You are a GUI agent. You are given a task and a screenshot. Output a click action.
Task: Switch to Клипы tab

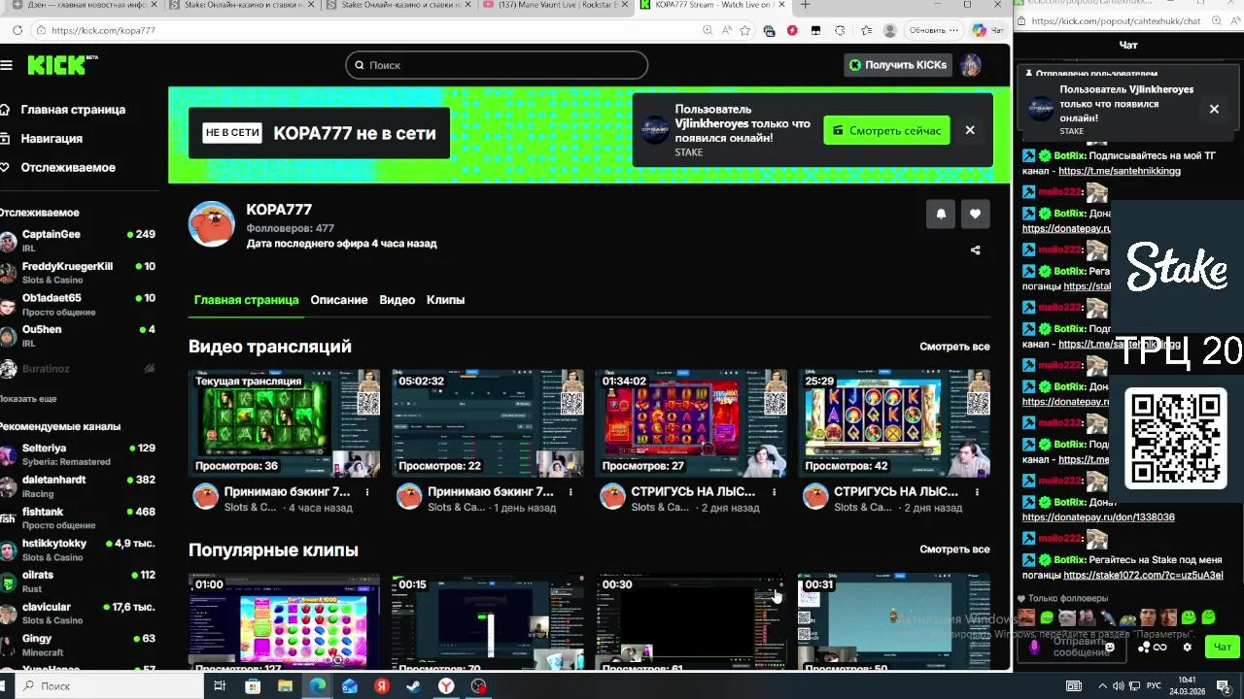click(x=445, y=300)
